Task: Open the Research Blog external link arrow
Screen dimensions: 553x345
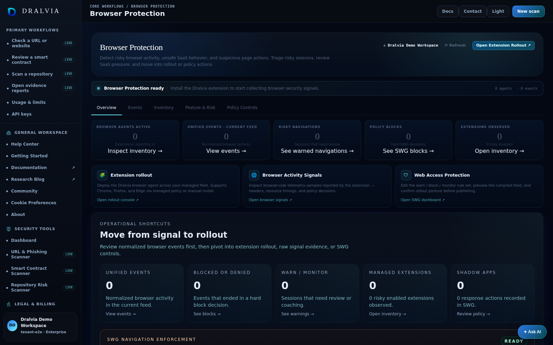Action: click(73, 179)
